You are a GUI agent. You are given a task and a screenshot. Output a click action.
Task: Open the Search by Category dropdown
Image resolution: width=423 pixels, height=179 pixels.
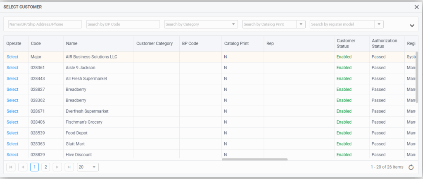point(233,24)
